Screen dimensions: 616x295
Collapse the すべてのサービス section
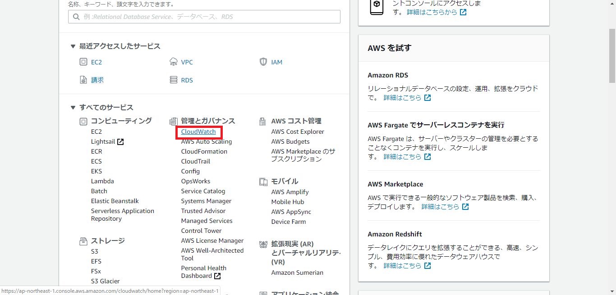tap(73, 108)
